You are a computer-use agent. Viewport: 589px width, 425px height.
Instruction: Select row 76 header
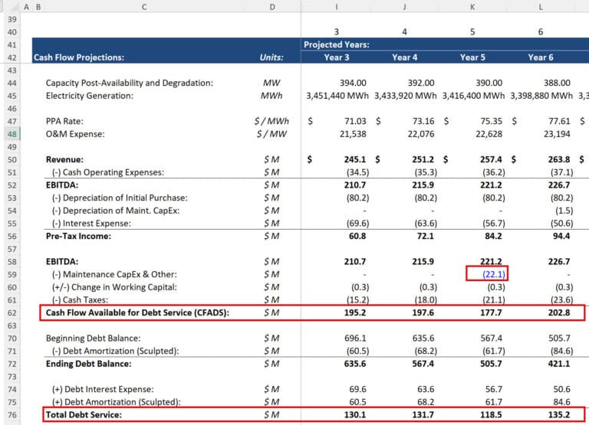coord(12,414)
